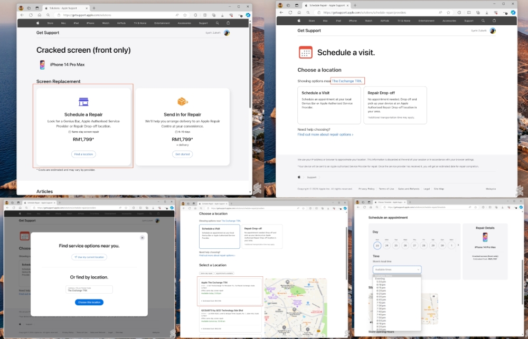
Task: Open new tab in Schedule a visit window
Action: (355, 5)
